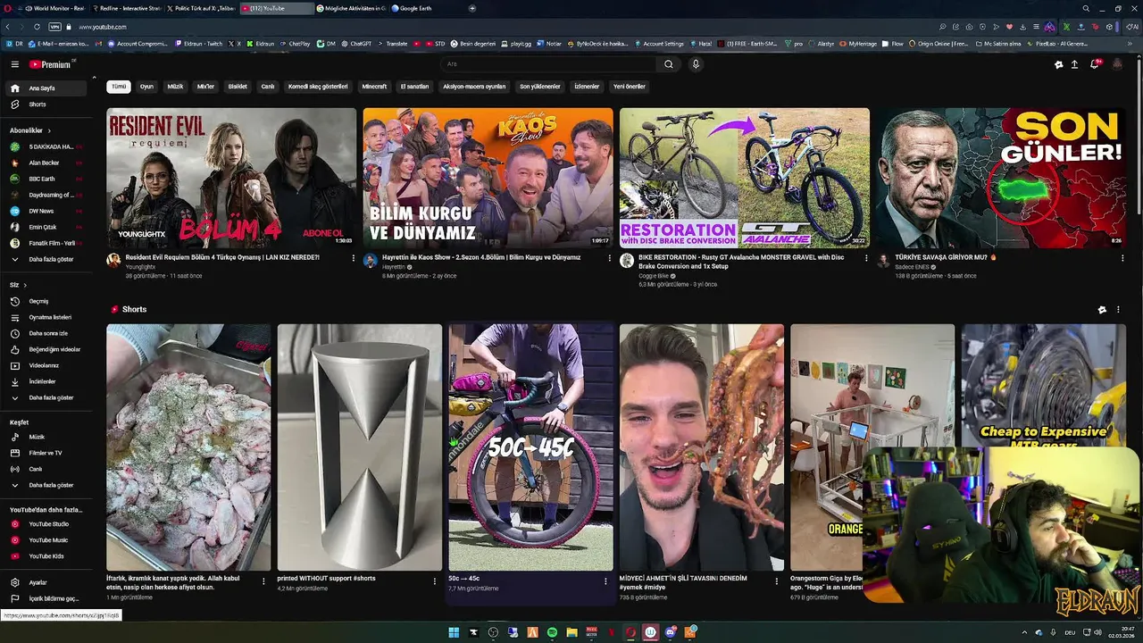Open the Abonelikler section chevron
This screenshot has height=643, width=1143.
pyautogui.click(x=49, y=130)
